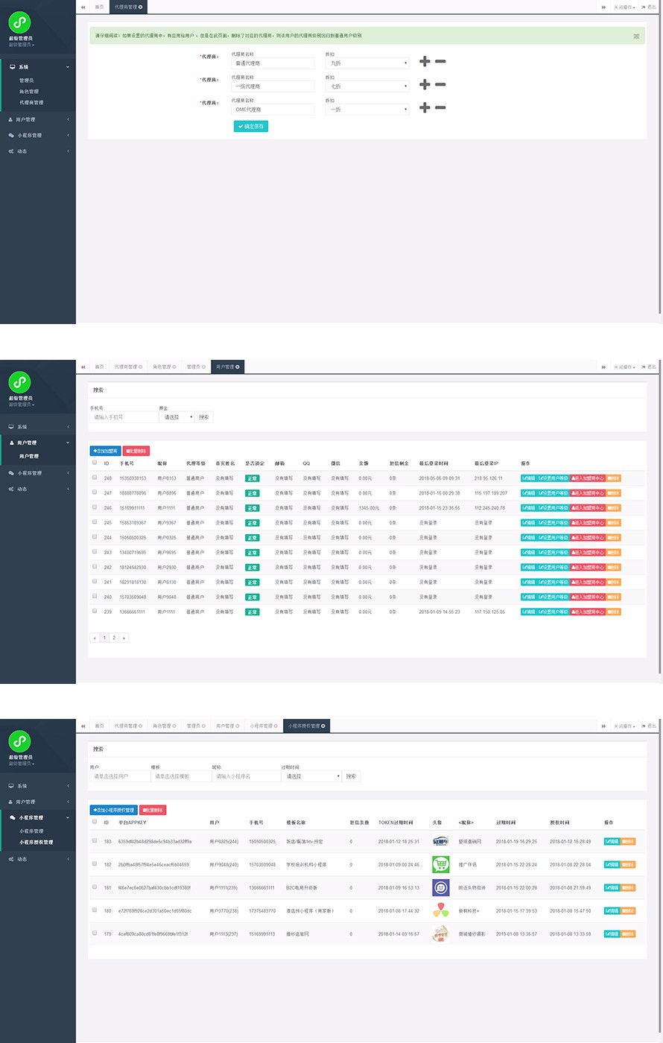Close the 代理商管理 tab in top panel

[x=140, y=7]
